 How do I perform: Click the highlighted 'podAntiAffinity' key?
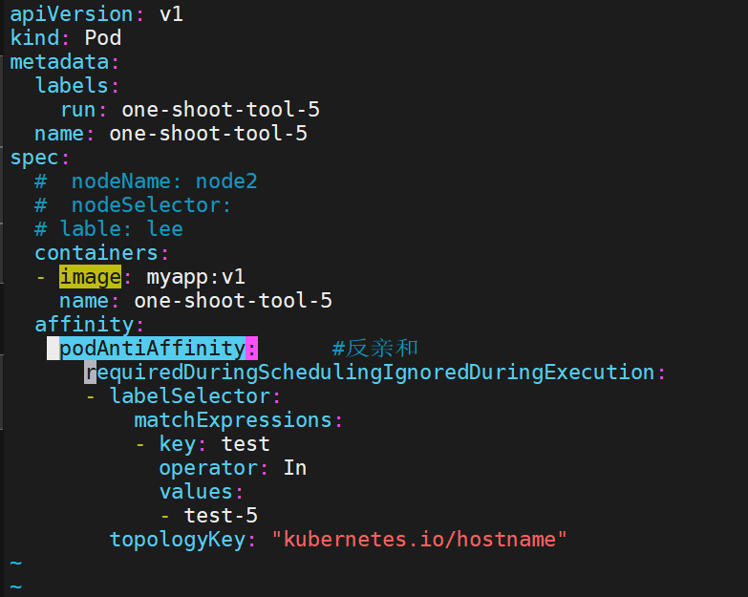(x=152, y=348)
